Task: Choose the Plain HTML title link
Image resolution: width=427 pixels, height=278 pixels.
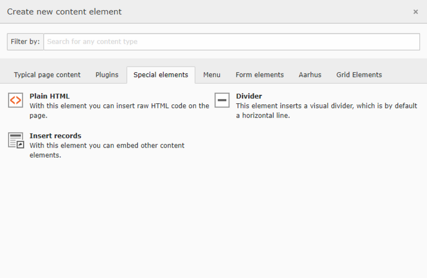Action: 50,96
